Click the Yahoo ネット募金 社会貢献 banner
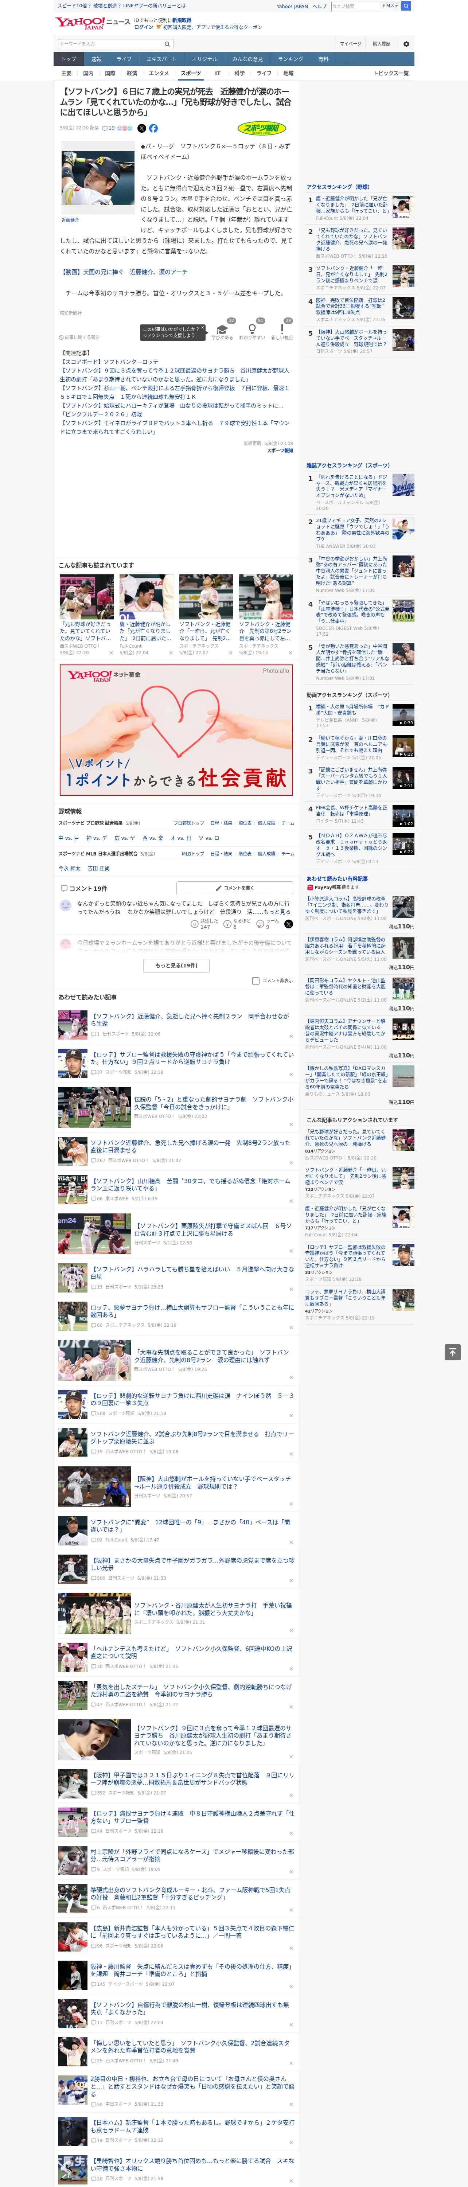 pos(176,731)
